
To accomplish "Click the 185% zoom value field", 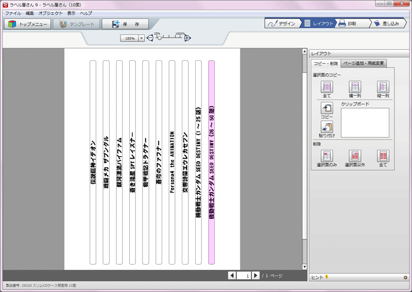I will tap(130, 39).
